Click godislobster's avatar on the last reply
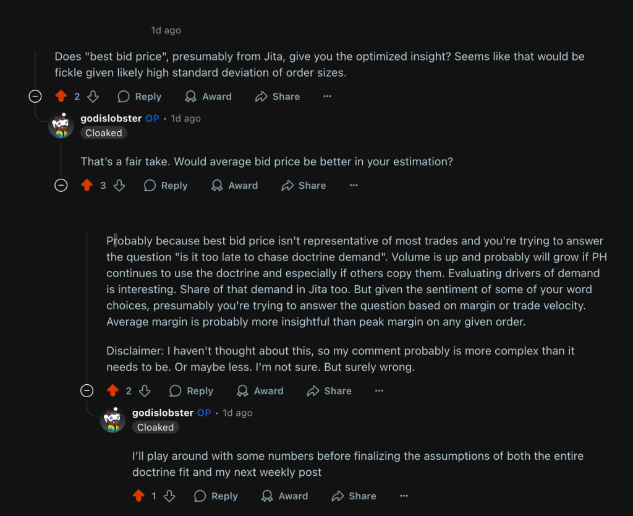The image size is (633, 516). tap(113, 420)
